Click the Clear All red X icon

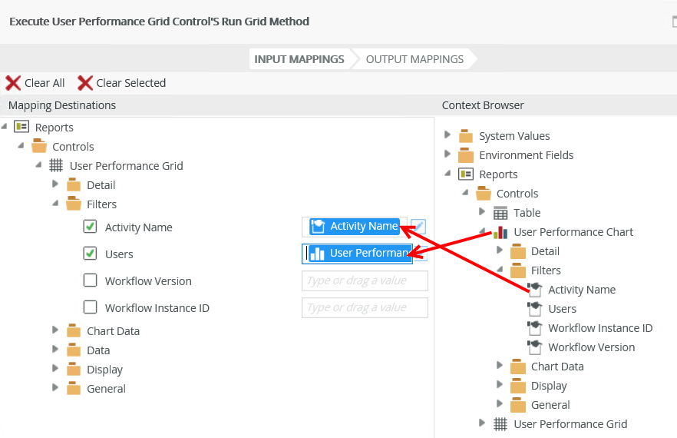[x=13, y=83]
